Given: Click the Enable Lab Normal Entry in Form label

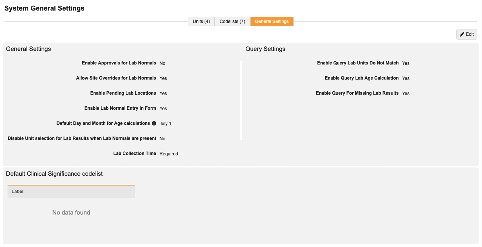Looking at the screenshot, I should tap(120, 108).
